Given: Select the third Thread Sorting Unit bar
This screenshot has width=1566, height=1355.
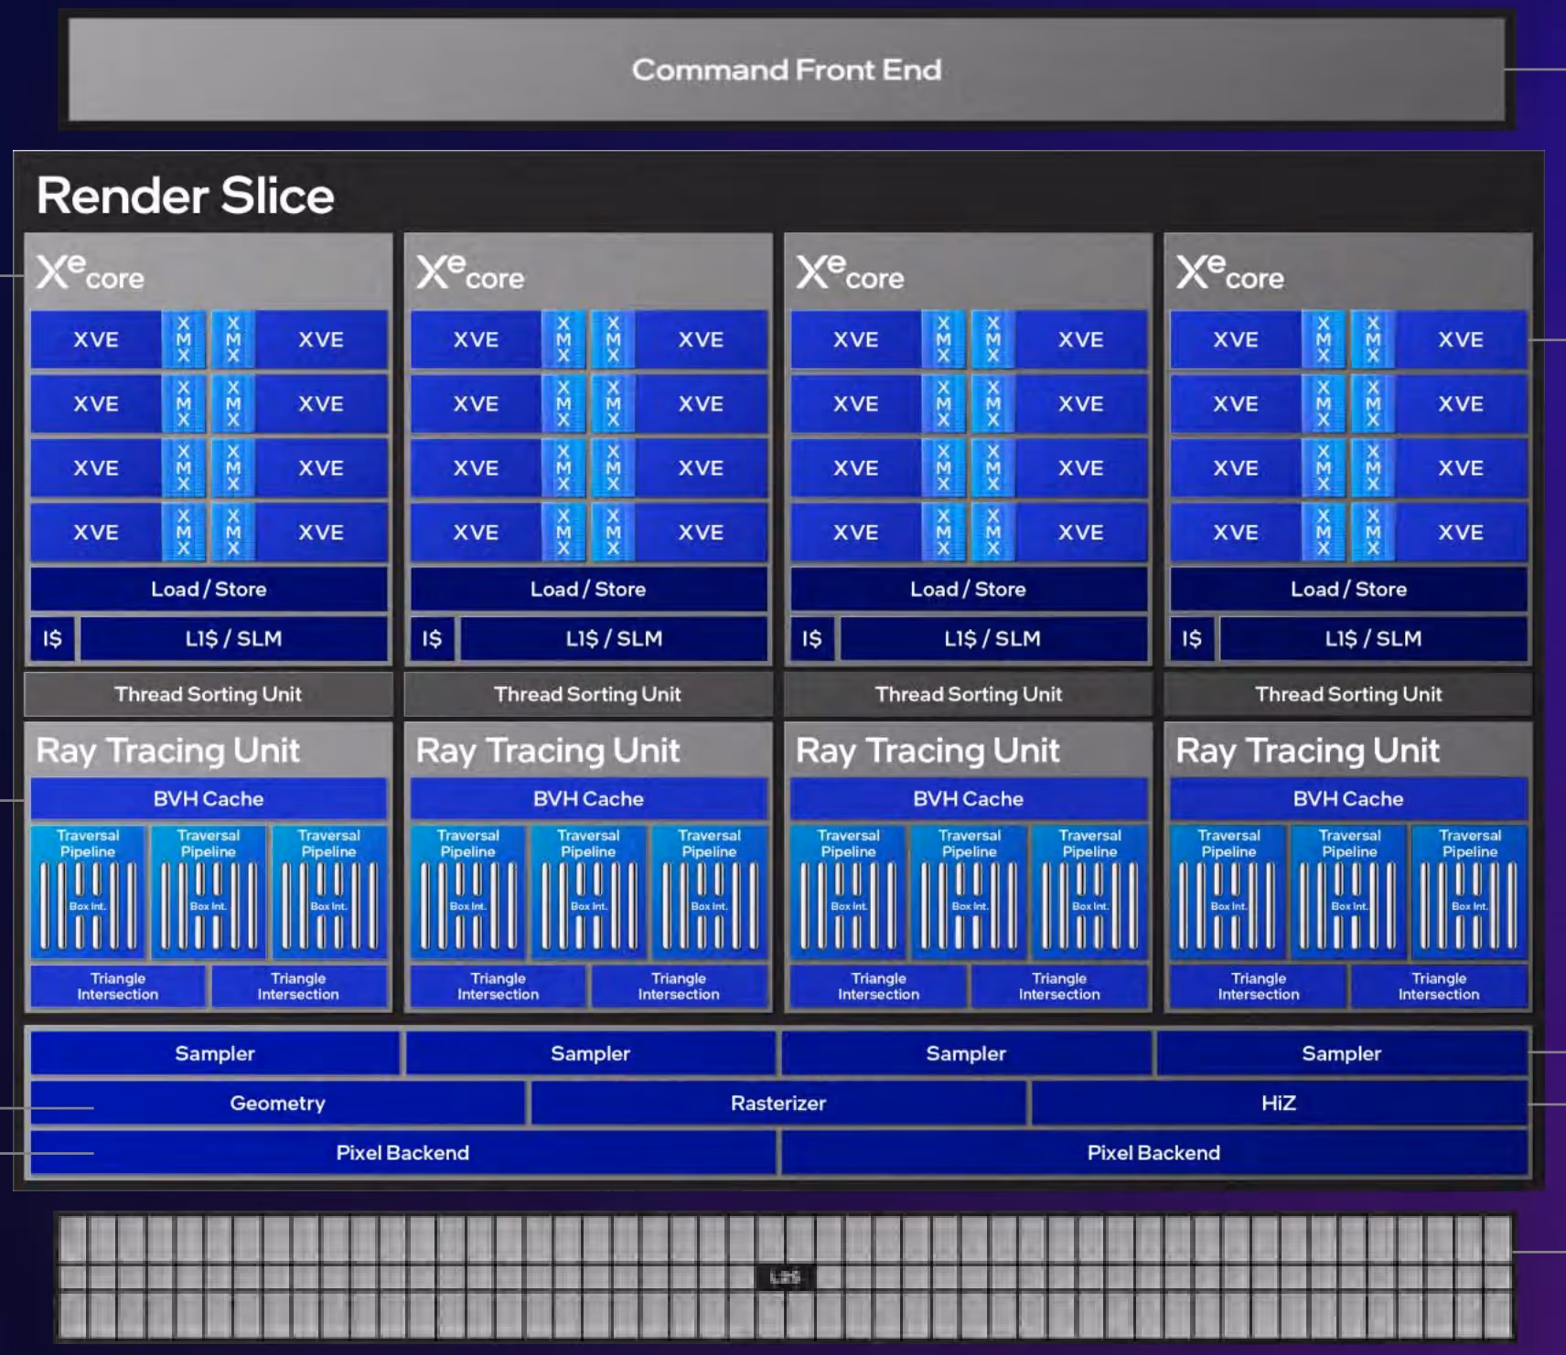Looking at the screenshot, I should 969,694.
